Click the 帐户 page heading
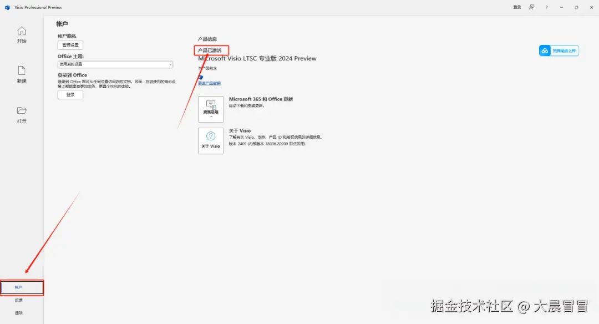Image resolution: width=599 pixels, height=324 pixels. [x=62, y=24]
